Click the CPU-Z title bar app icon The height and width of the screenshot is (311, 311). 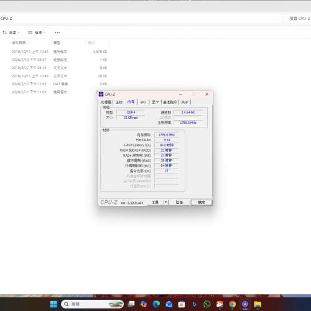pos(101,94)
